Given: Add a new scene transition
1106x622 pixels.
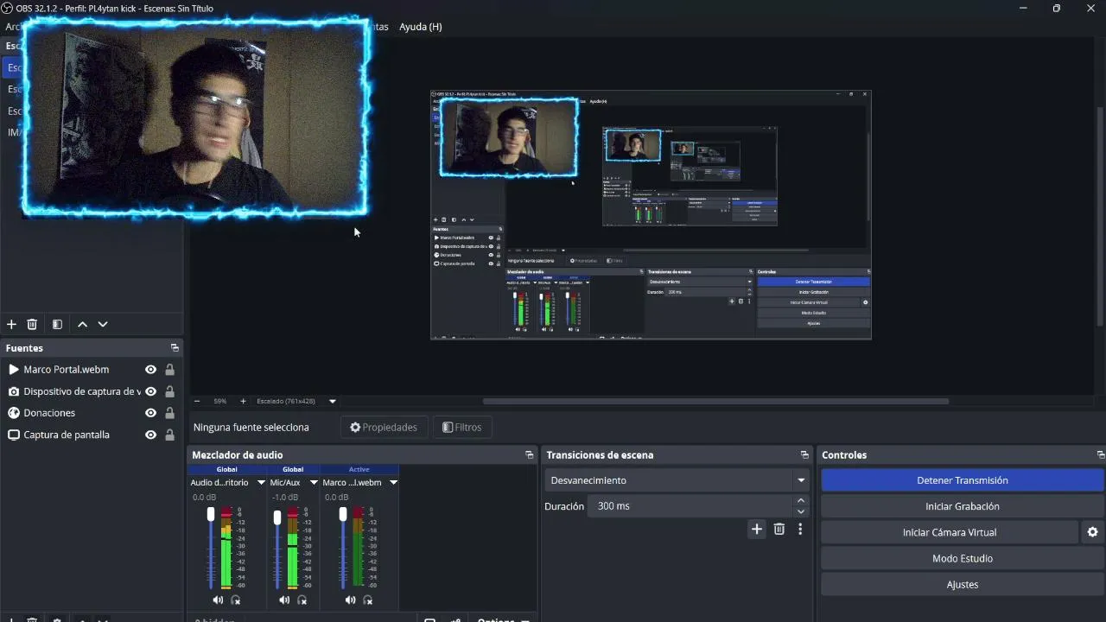Looking at the screenshot, I should pos(757,530).
